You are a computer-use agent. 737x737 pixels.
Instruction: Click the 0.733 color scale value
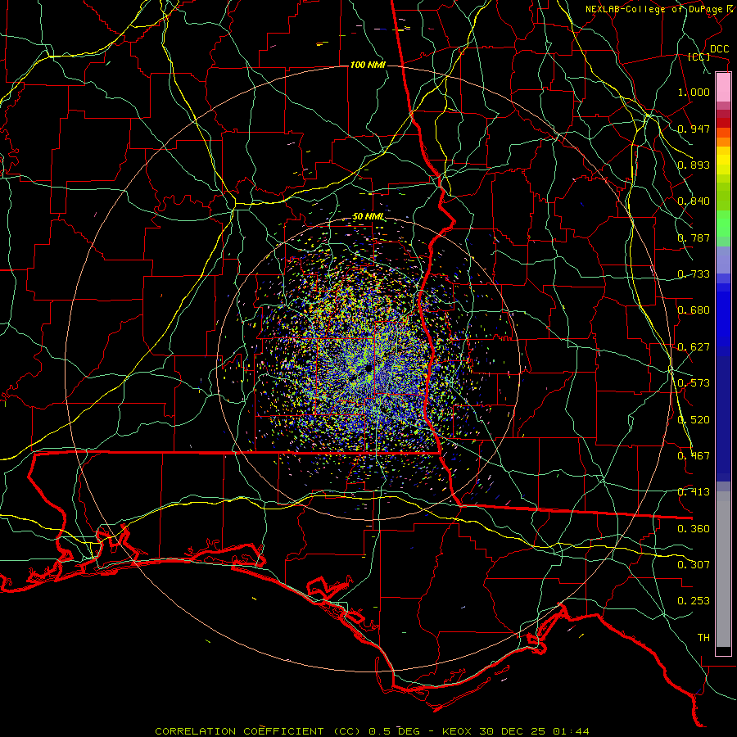(x=694, y=274)
